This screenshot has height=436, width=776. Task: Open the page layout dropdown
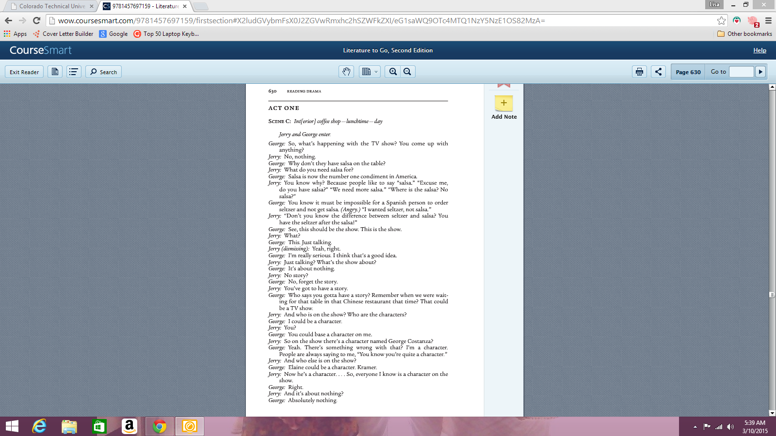pos(370,72)
